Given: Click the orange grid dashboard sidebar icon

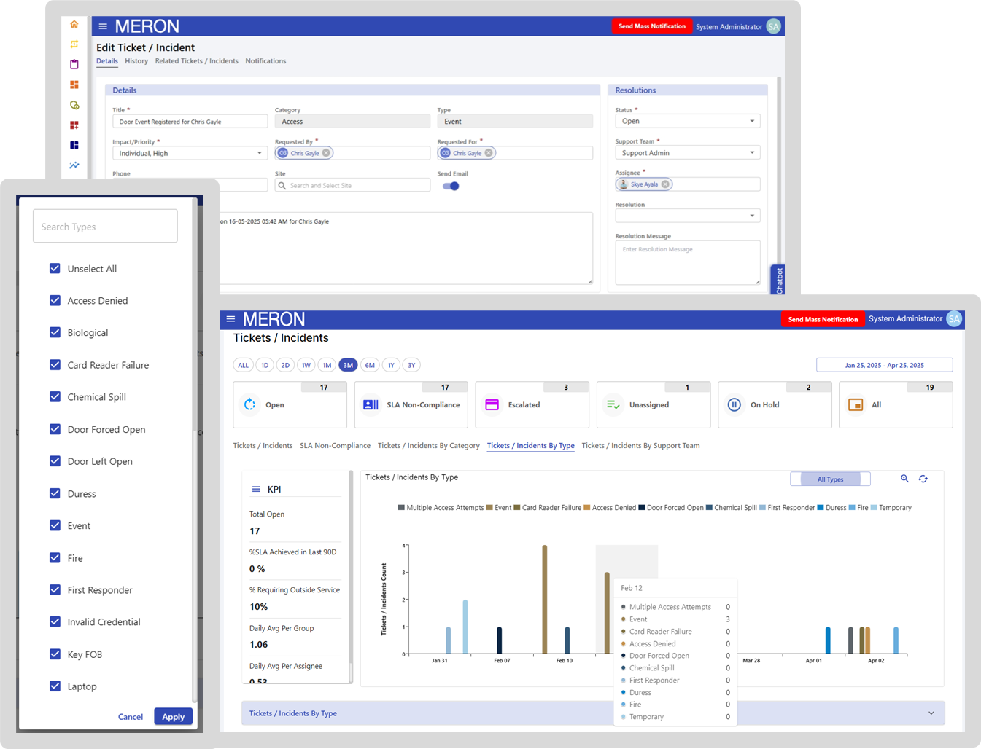Looking at the screenshot, I should tap(74, 85).
